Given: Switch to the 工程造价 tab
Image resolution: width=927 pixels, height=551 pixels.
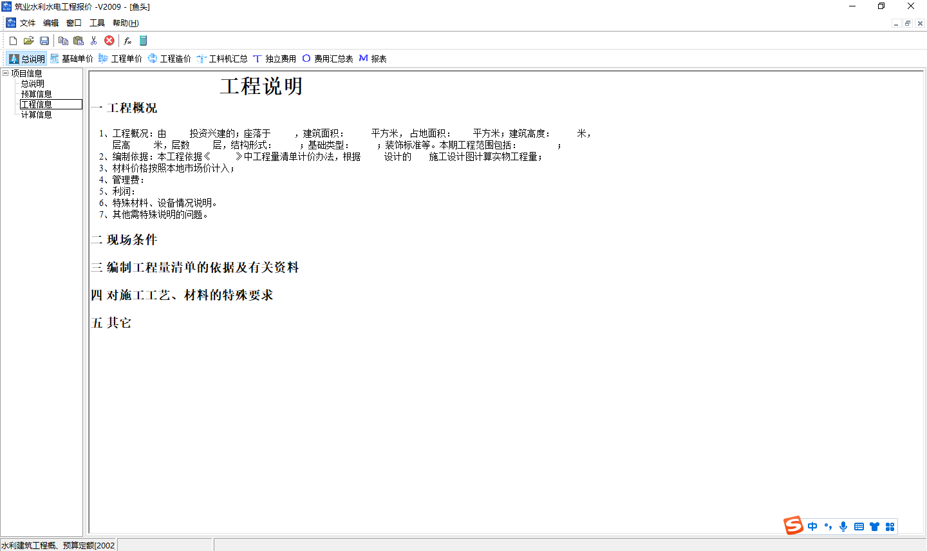Looking at the screenshot, I should point(169,59).
